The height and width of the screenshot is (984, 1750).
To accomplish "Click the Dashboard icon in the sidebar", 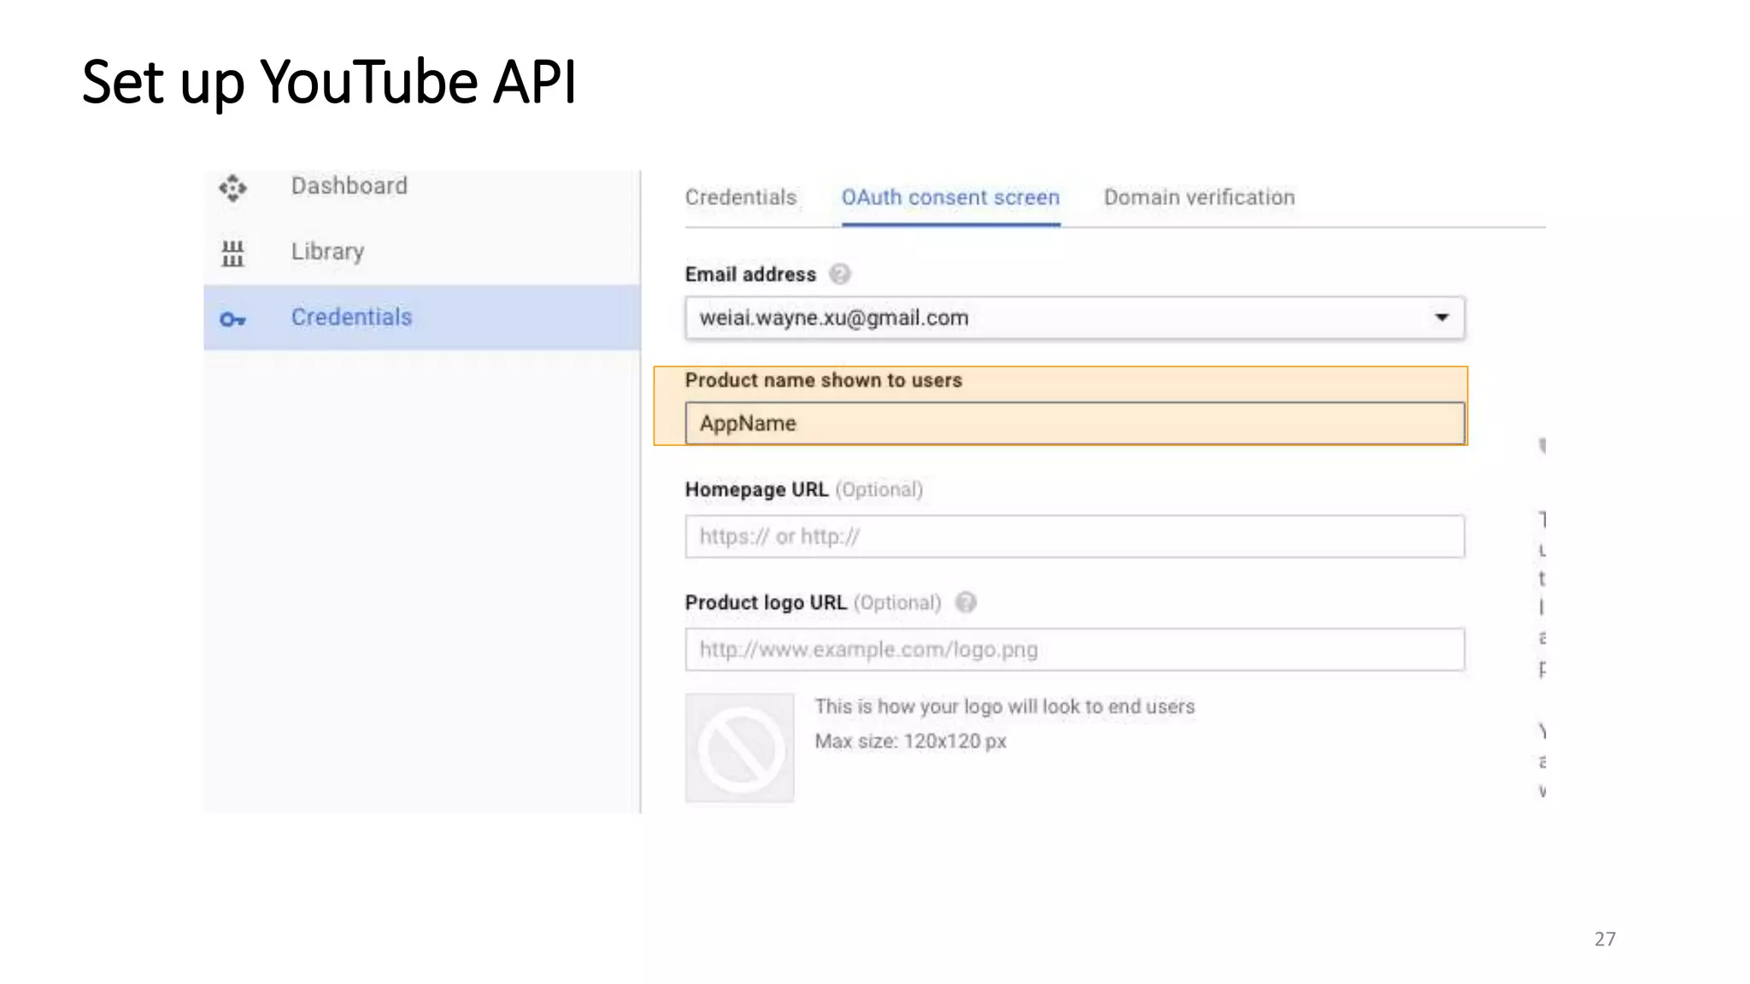I will [232, 188].
